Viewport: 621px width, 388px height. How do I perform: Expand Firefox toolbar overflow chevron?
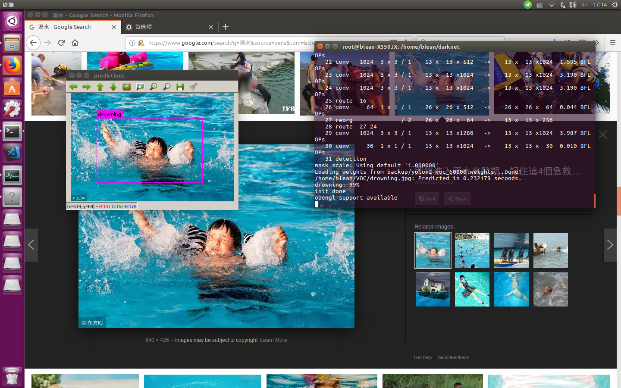point(597,43)
